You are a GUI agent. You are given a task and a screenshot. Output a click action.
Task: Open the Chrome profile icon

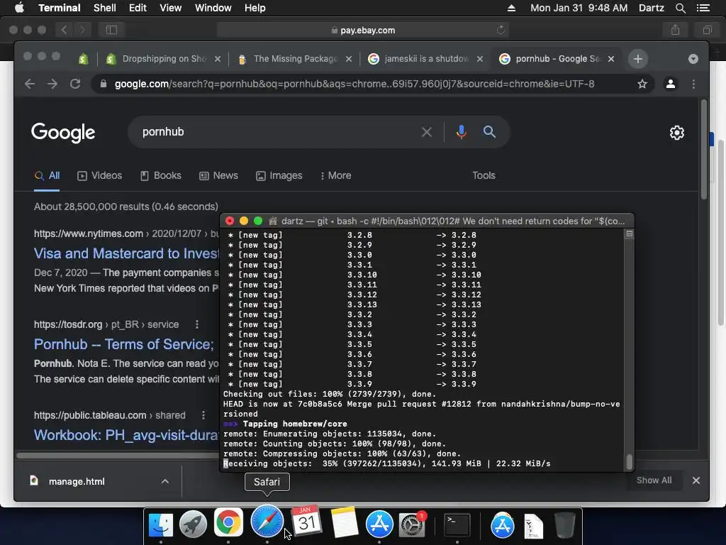671,84
